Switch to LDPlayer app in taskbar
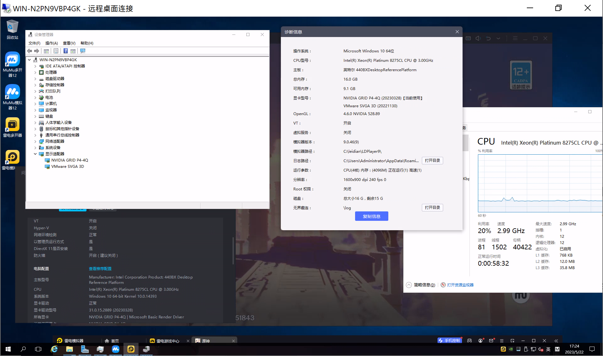 pyautogui.click(x=131, y=349)
